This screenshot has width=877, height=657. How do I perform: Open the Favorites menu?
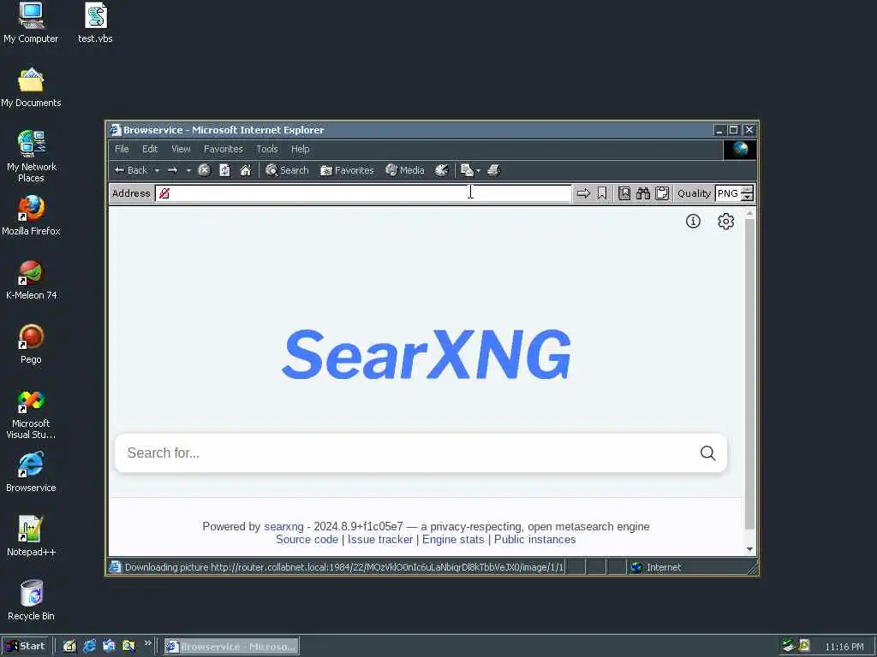pyautogui.click(x=224, y=149)
